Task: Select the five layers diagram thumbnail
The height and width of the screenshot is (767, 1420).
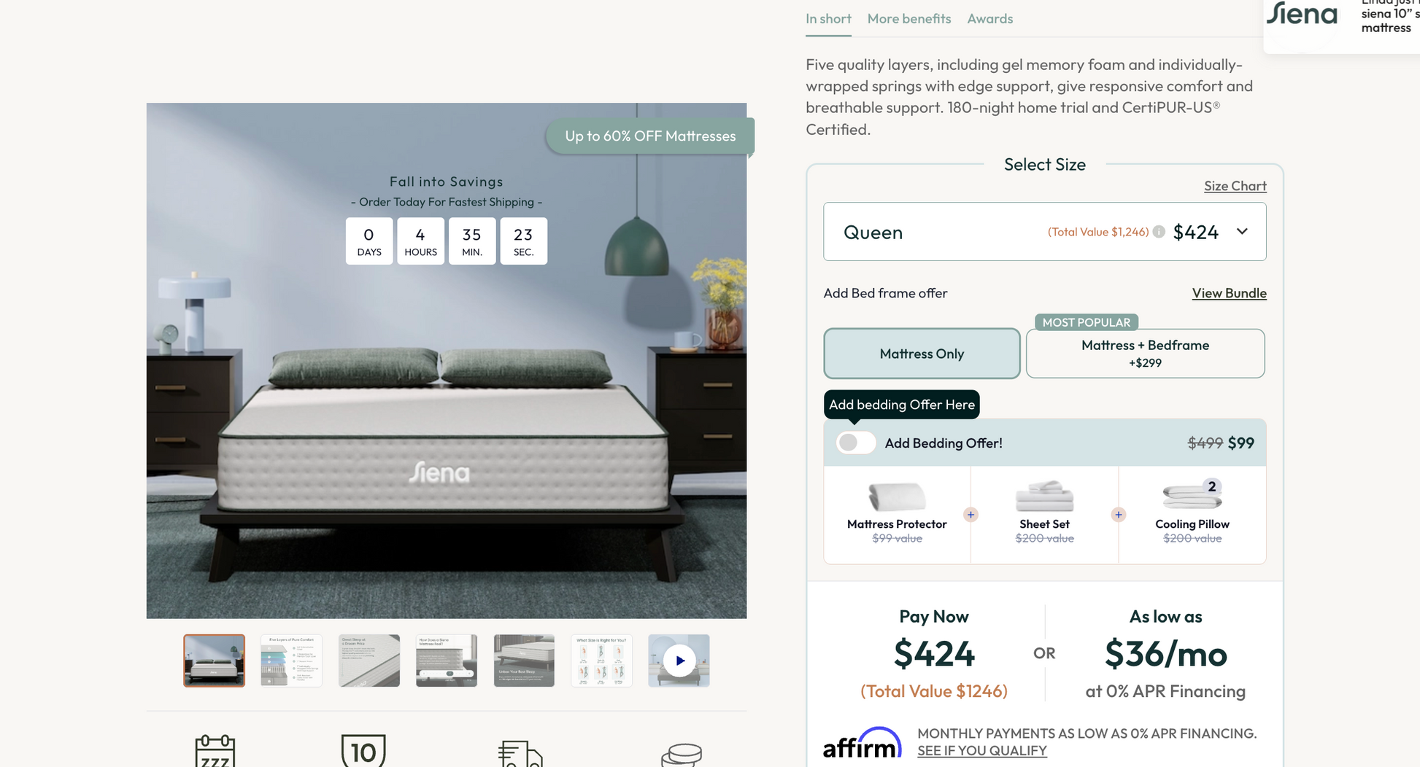Action: point(291,661)
